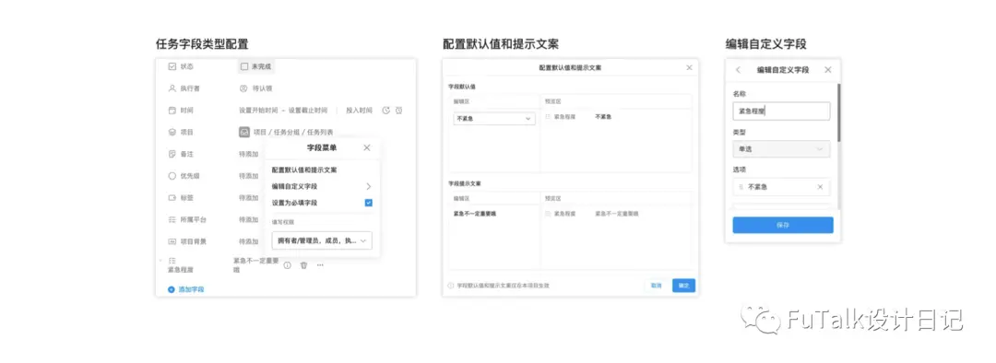
Task: Click the 备注 note icon
Action: (172, 154)
